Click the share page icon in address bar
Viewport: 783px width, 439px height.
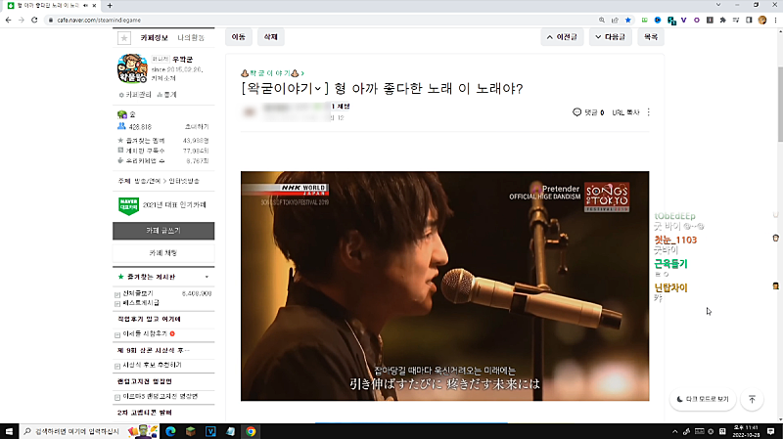[615, 20]
